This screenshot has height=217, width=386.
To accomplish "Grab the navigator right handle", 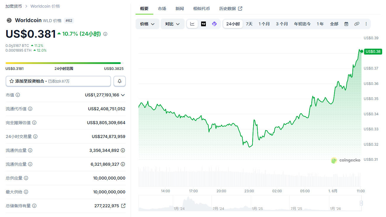I will [361, 203].
